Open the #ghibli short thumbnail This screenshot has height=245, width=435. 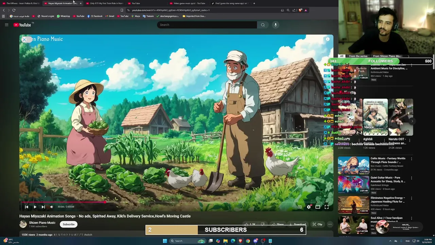point(375,117)
